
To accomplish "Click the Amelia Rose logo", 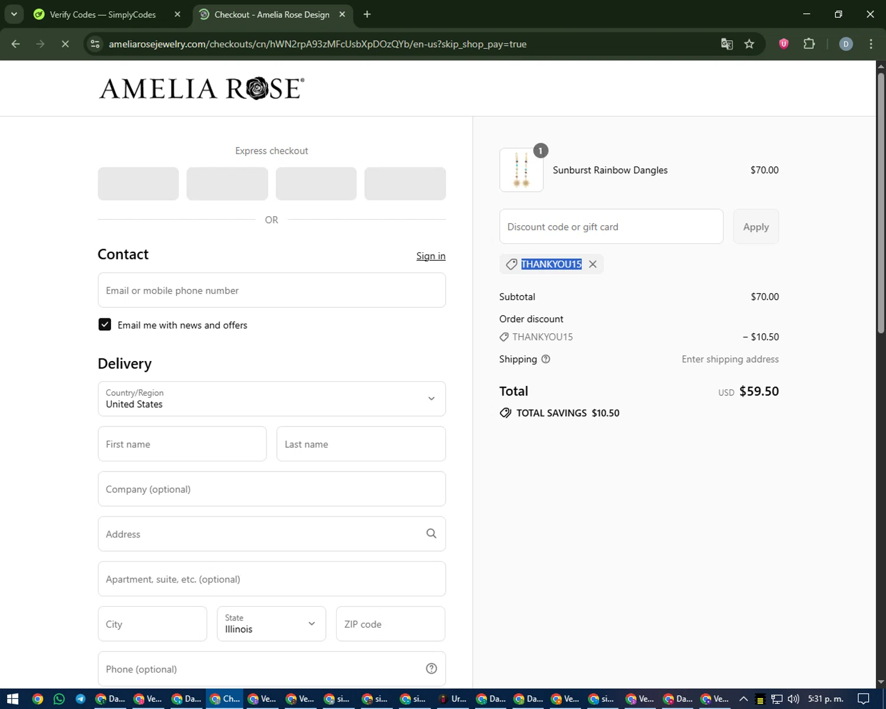I will click(x=201, y=89).
